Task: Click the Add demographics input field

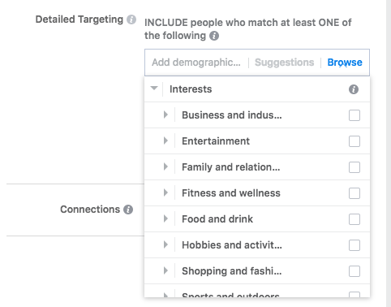Action: (196, 63)
